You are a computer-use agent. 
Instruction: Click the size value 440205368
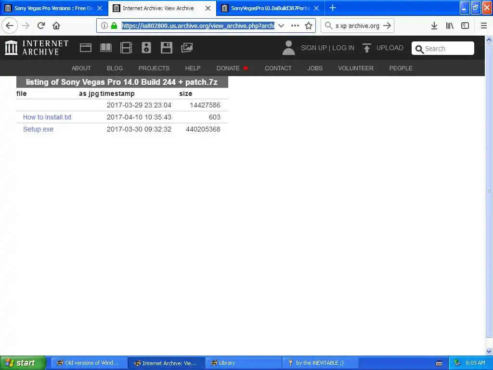pos(203,129)
